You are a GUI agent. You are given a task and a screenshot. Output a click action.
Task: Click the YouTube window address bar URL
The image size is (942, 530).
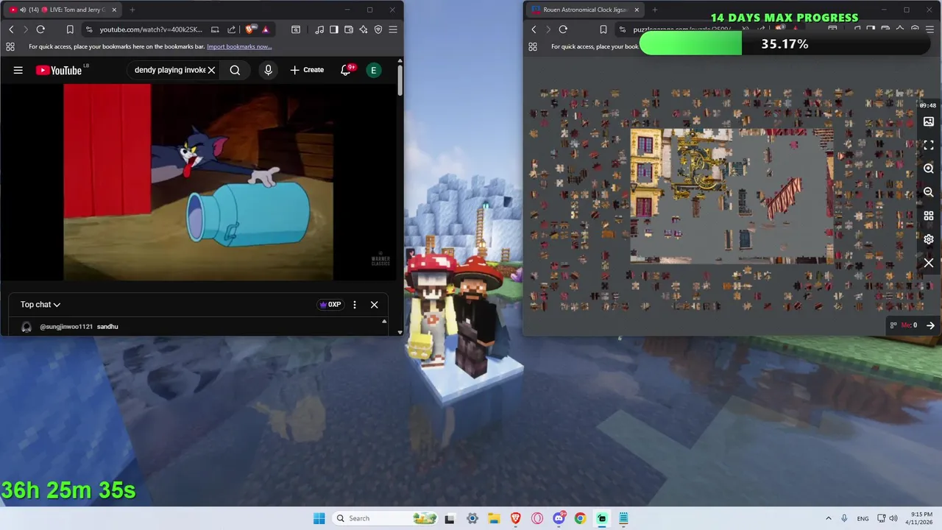pyautogui.click(x=151, y=29)
